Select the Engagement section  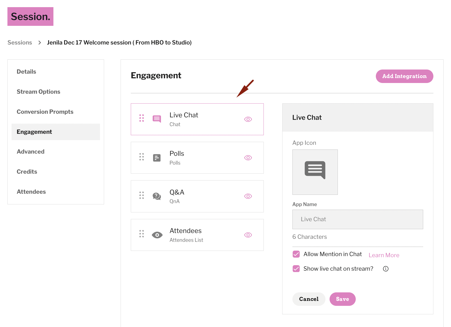tap(56, 132)
